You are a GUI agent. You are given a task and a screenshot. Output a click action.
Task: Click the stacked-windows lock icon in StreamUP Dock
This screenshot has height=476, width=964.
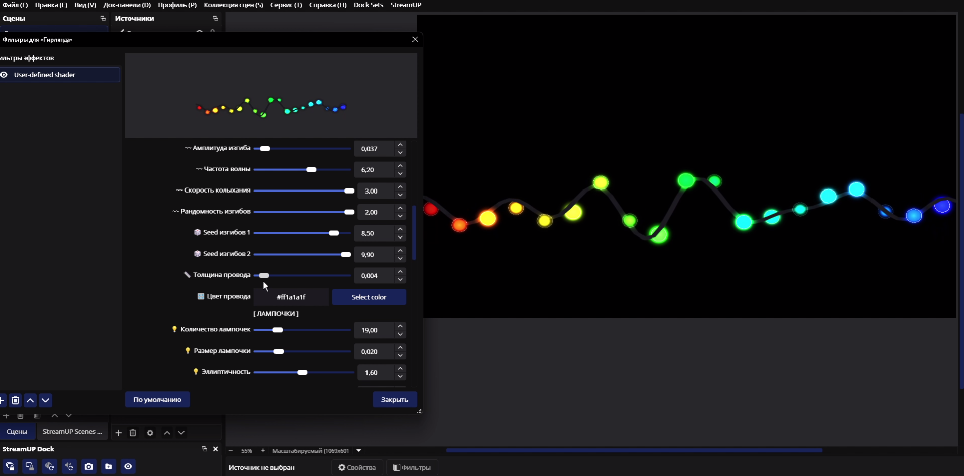tap(10, 466)
